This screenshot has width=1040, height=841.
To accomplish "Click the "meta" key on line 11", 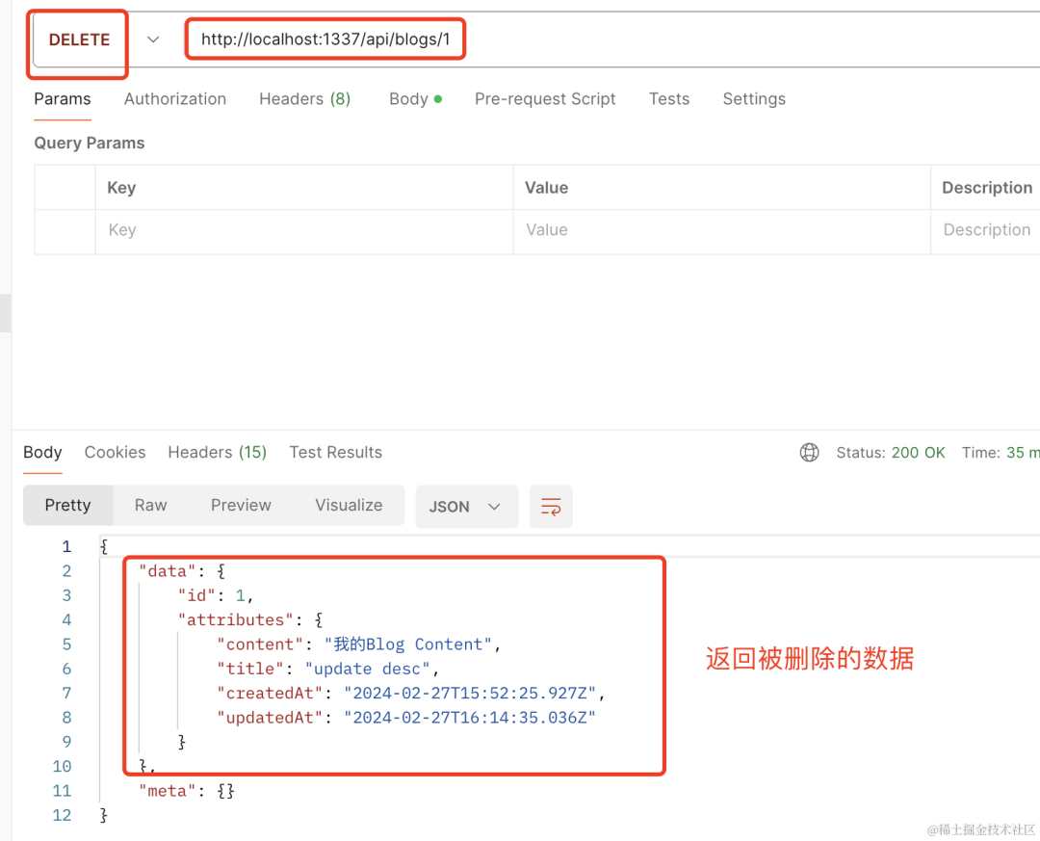I will pos(168,791).
